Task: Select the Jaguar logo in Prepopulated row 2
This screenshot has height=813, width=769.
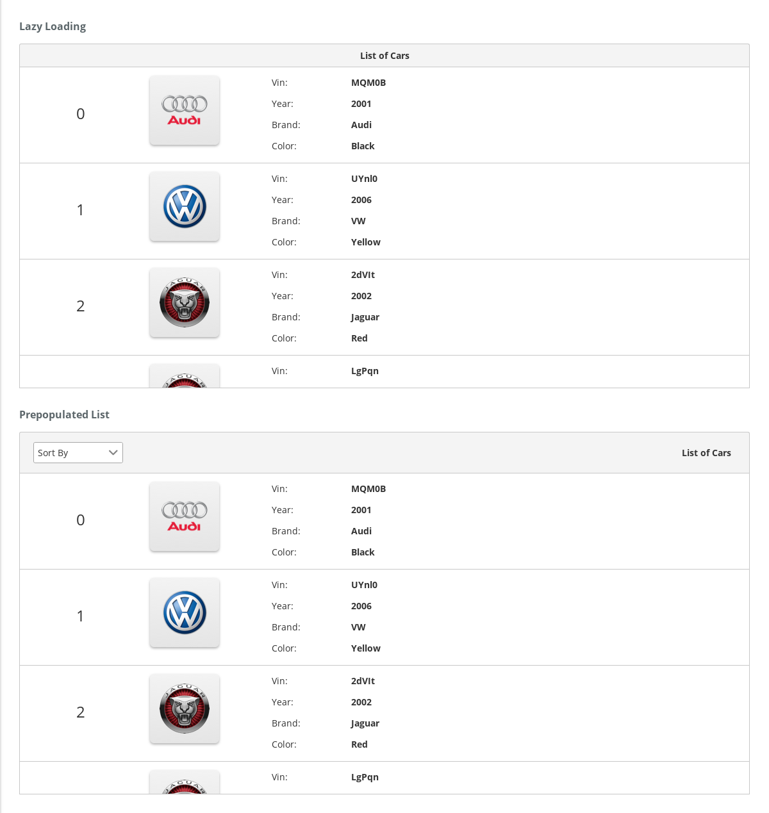Action: click(185, 709)
